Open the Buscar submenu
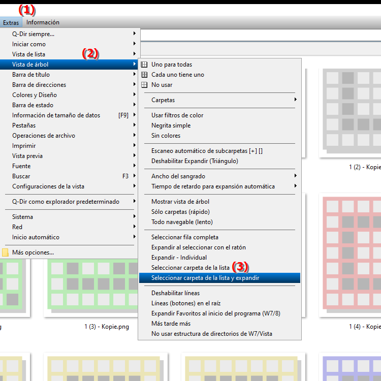 [x=69, y=176]
